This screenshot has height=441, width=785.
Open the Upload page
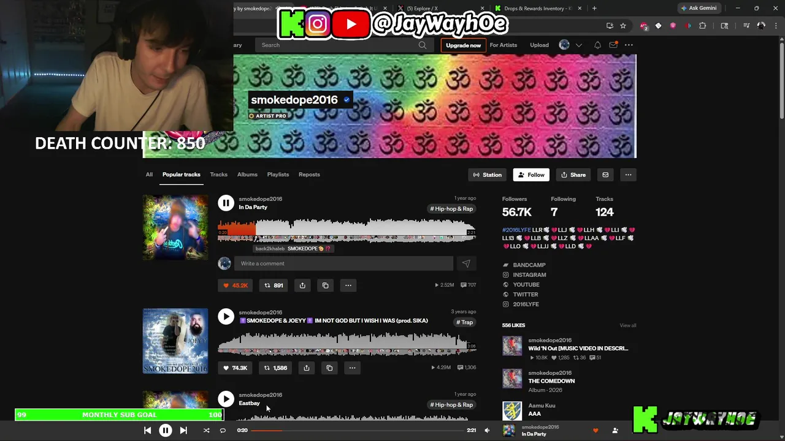539,45
